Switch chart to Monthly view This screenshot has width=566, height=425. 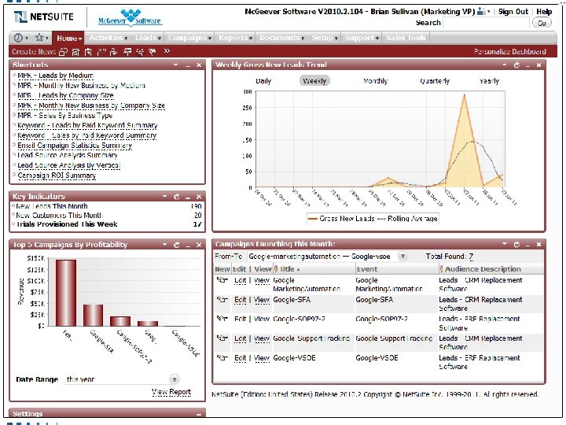point(376,81)
